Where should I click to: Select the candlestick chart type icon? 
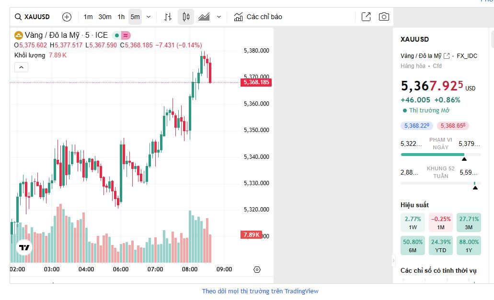click(x=186, y=17)
